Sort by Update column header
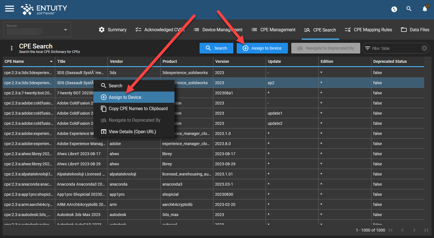Viewport: 434px width, 238px height. click(x=292, y=61)
